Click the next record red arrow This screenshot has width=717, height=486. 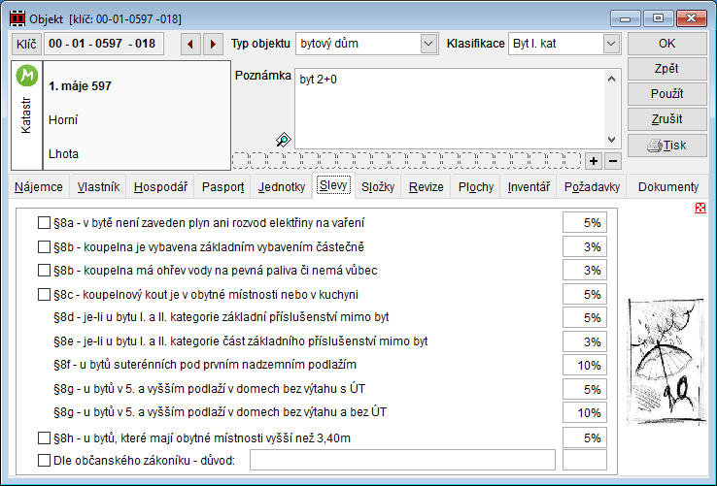click(x=213, y=44)
